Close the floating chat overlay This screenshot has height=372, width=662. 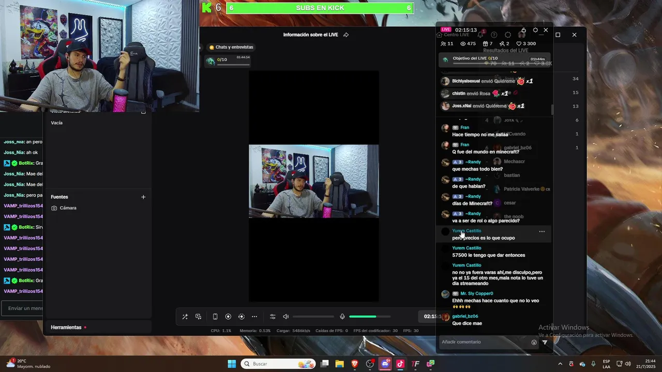coord(546,30)
